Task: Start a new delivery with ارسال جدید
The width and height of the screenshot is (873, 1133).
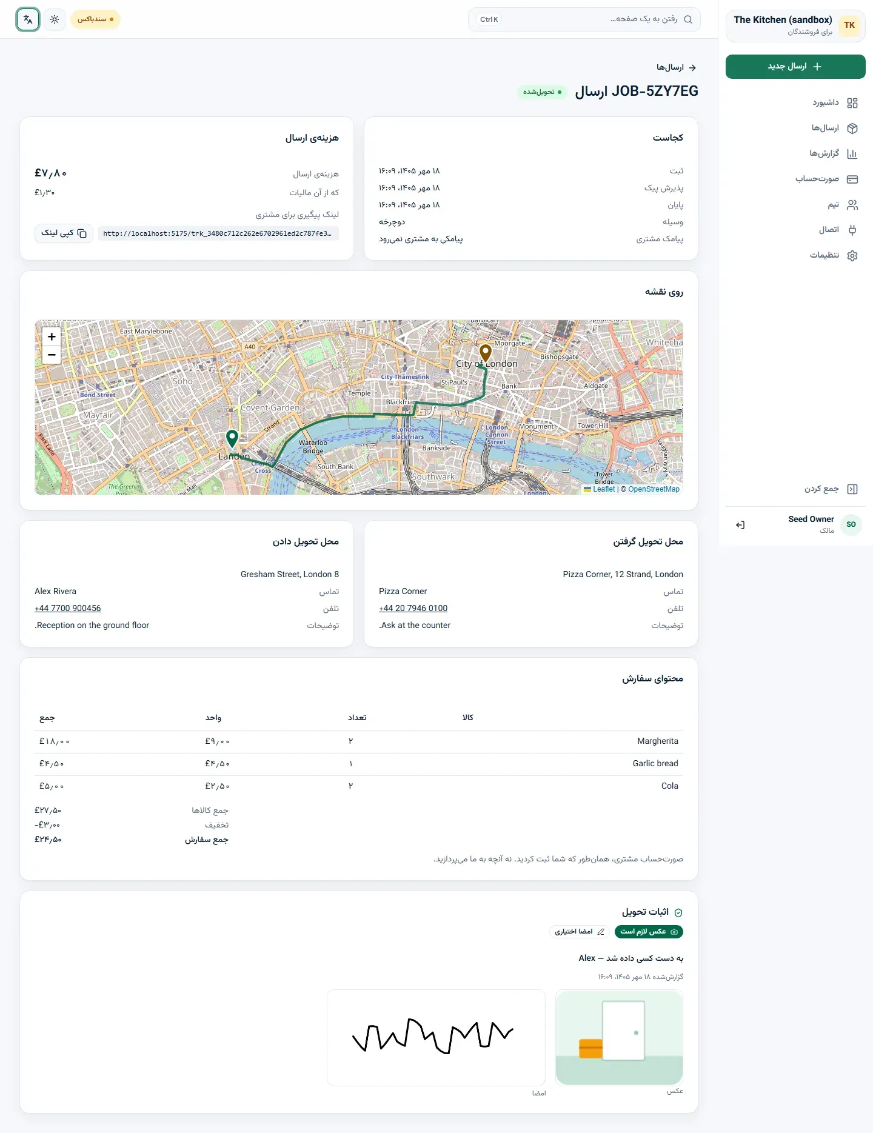Action: click(795, 67)
